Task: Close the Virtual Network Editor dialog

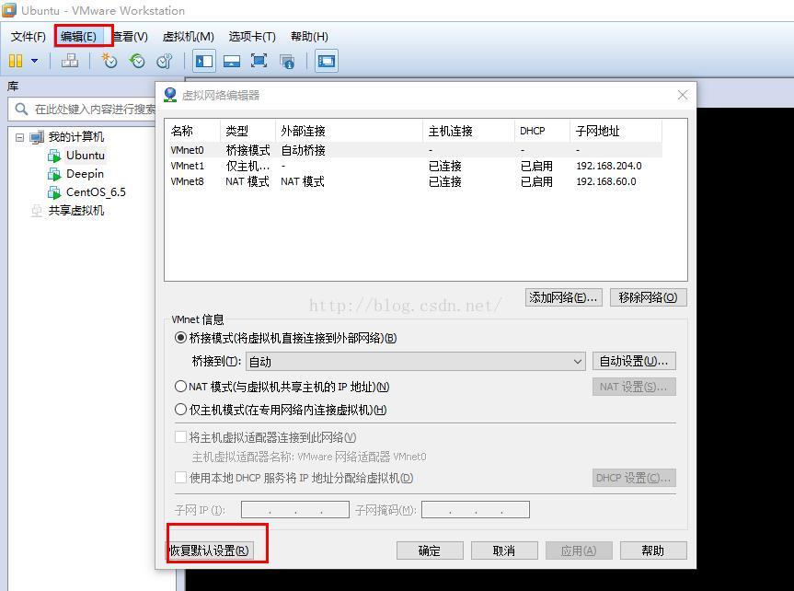Action: (x=683, y=95)
